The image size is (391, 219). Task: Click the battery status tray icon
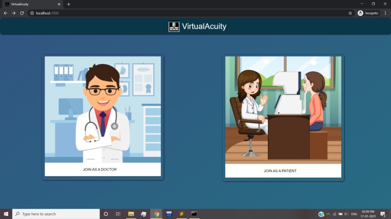(x=341, y=214)
